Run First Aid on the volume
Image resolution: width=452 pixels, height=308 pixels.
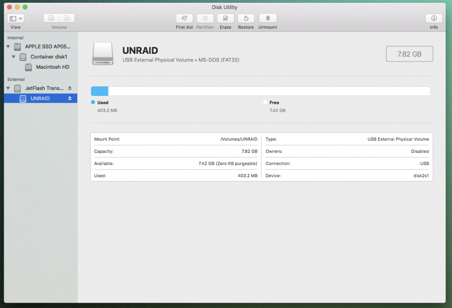click(184, 18)
